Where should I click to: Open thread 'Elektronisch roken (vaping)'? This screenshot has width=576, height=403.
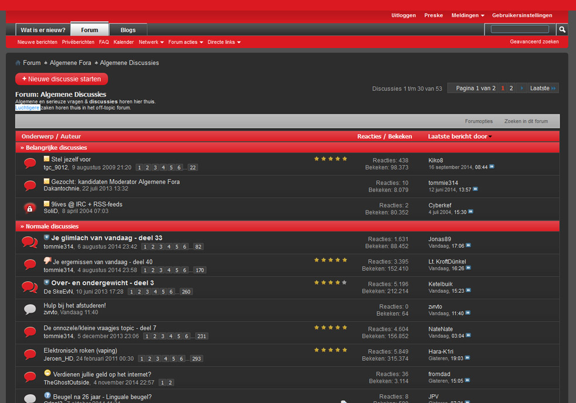click(80, 351)
